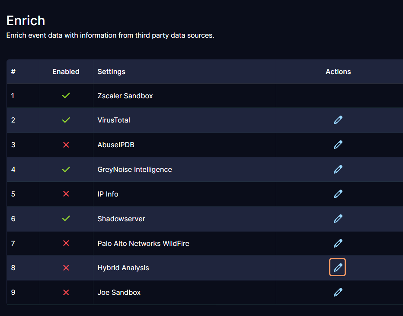Click the Enabled column header
The height and width of the screenshot is (316, 403).
click(66, 71)
